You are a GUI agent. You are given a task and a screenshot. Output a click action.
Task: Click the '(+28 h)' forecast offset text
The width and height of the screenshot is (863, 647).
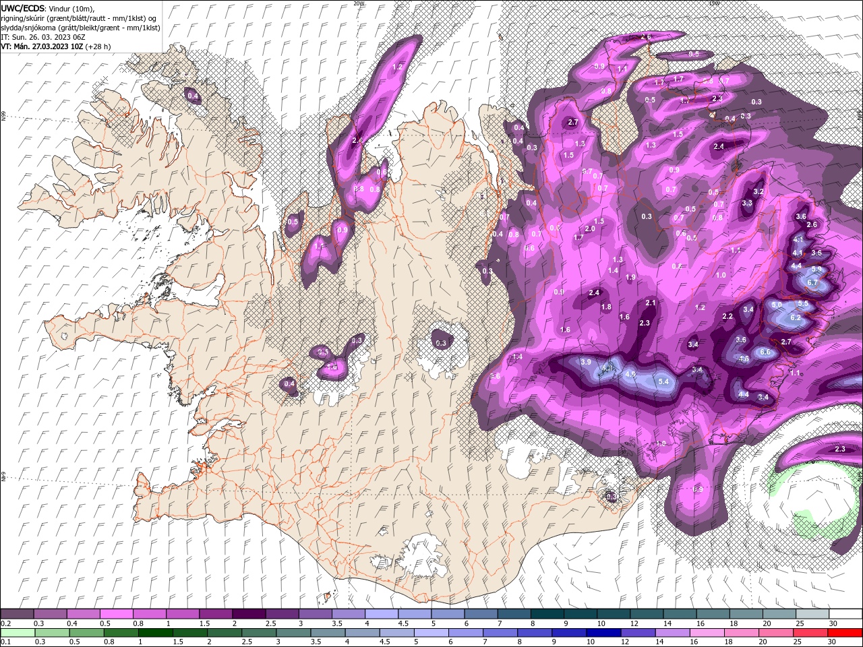point(98,47)
